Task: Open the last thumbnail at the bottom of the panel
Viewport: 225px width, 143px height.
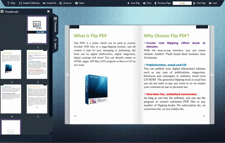Action: click(11, 127)
